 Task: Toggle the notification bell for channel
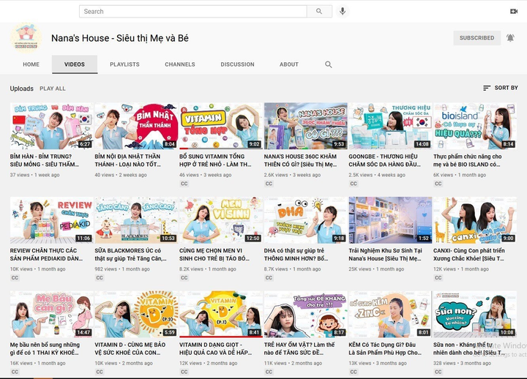(510, 37)
